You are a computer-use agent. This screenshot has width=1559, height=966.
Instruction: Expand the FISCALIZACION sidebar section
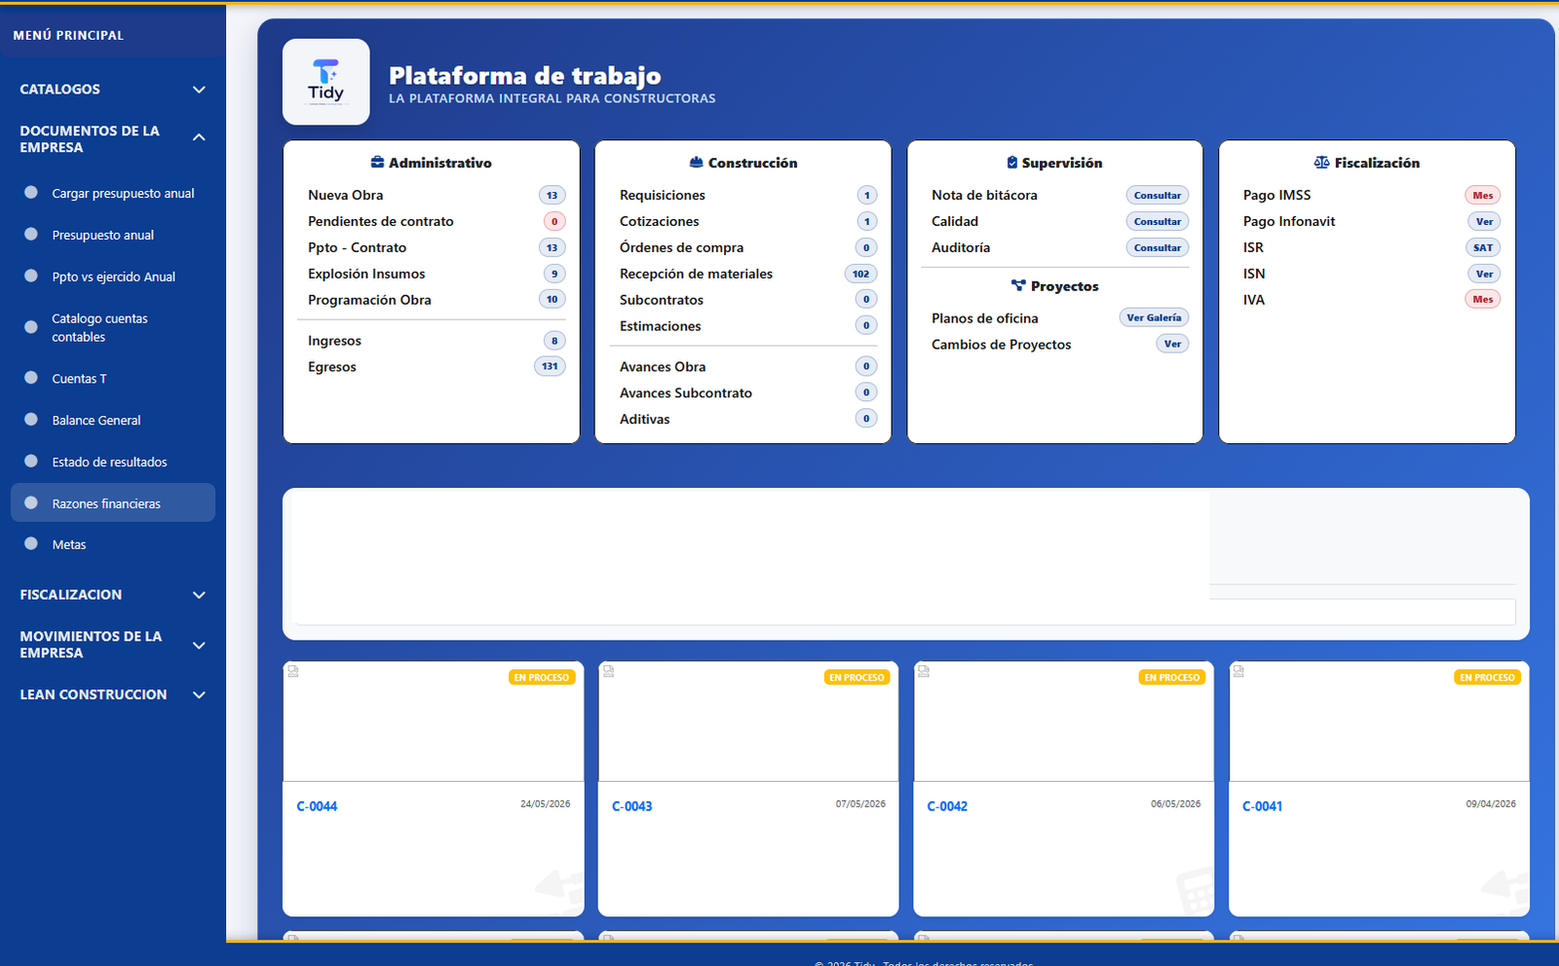point(199,595)
